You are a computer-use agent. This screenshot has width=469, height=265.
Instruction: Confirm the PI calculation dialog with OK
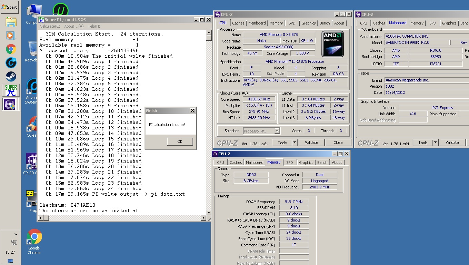[x=180, y=141]
